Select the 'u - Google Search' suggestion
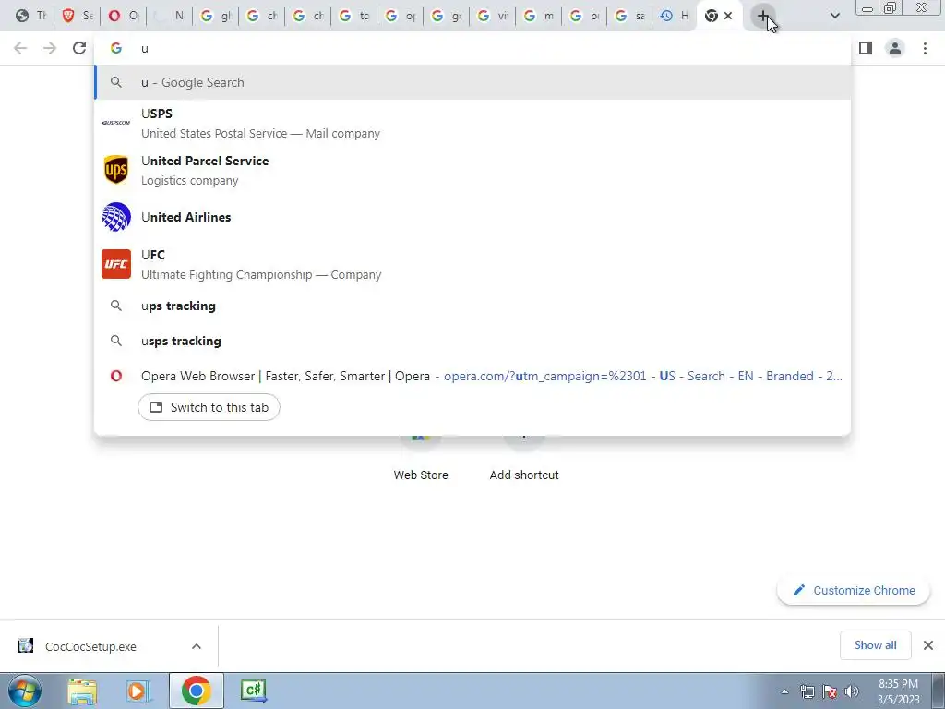Viewport: 945px width, 709px height. 472,82
